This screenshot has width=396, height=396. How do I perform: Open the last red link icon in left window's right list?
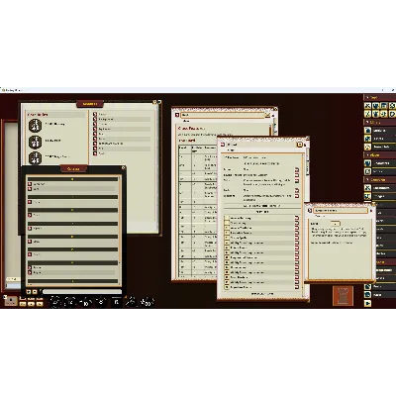[95, 153]
